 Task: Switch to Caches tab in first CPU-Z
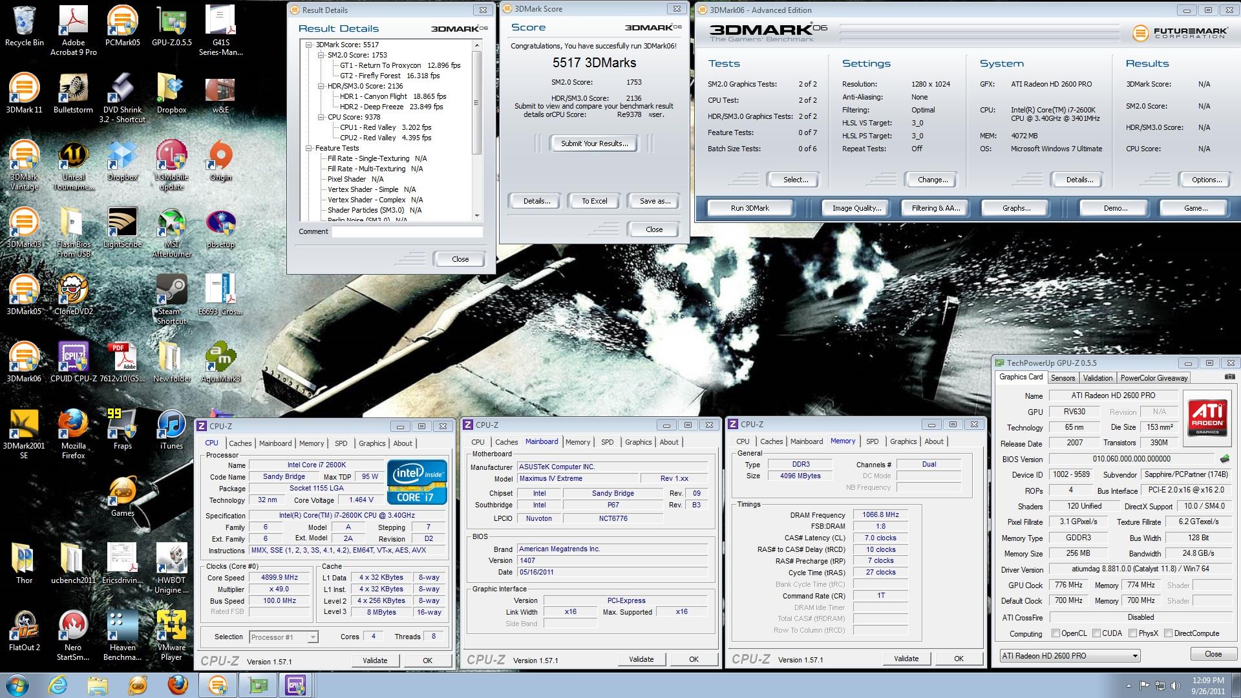(x=240, y=443)
